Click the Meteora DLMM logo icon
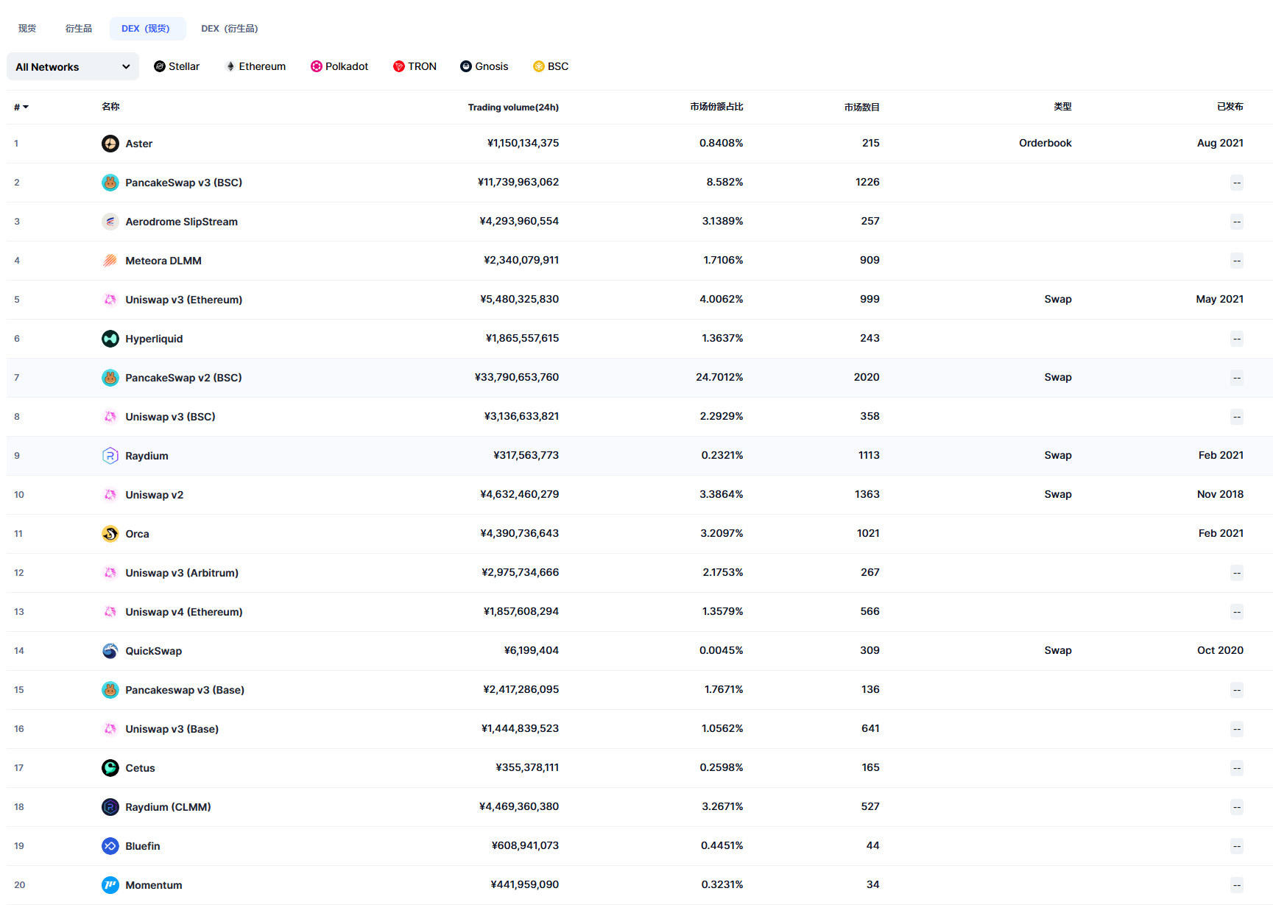 click(x=110, y=261)
